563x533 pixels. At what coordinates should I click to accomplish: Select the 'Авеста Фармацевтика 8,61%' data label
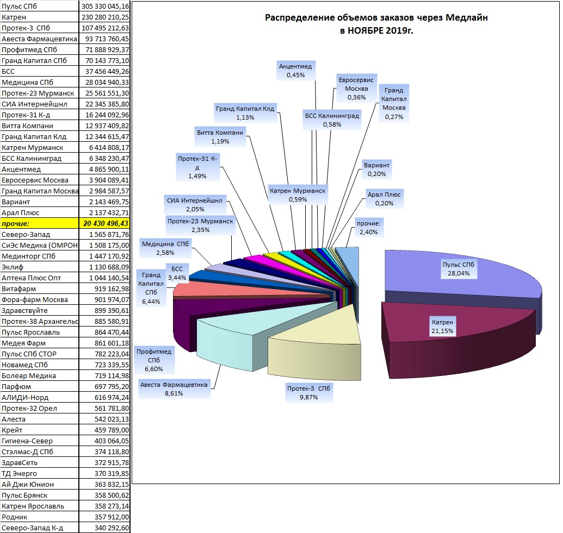point(174,389)
